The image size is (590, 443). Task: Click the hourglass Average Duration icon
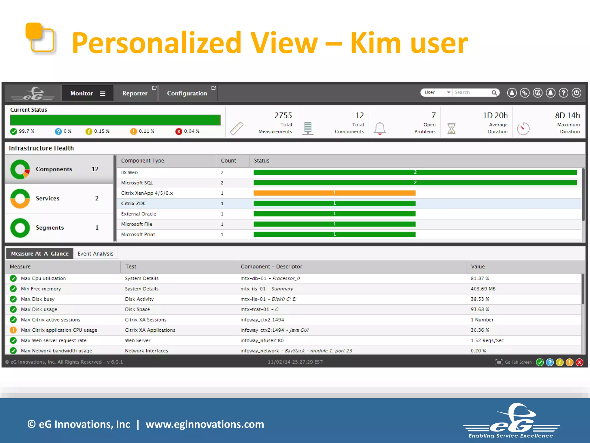tap(451, 128)
